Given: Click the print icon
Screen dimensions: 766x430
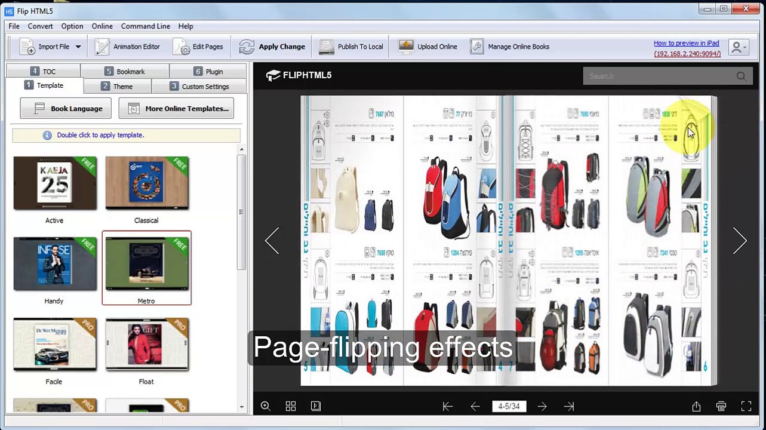Looking at the screenshot, I should pyautogui.click(x=721, y=406).
